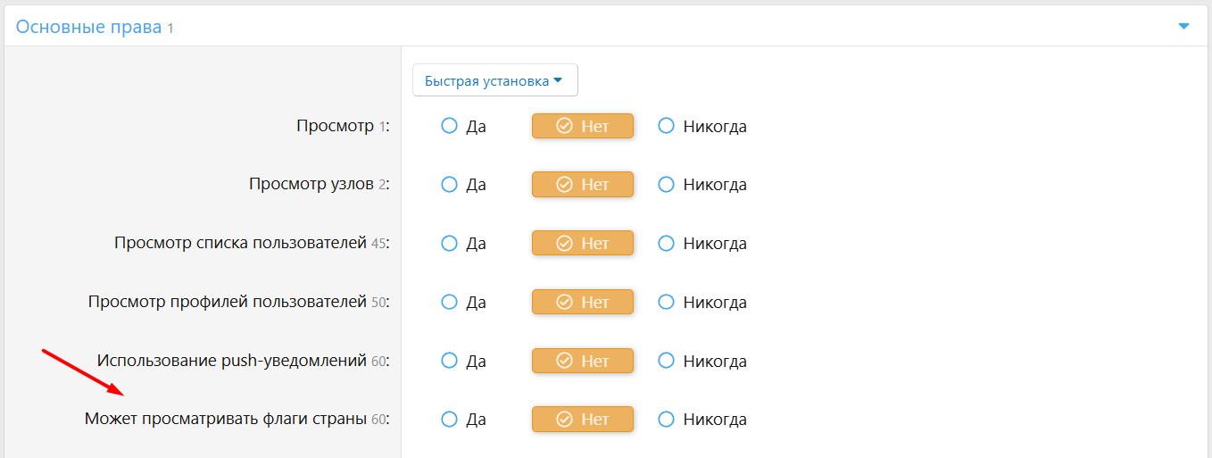
Task: Set Просмотр списка пользователей to Никогда
Action: 666,243
